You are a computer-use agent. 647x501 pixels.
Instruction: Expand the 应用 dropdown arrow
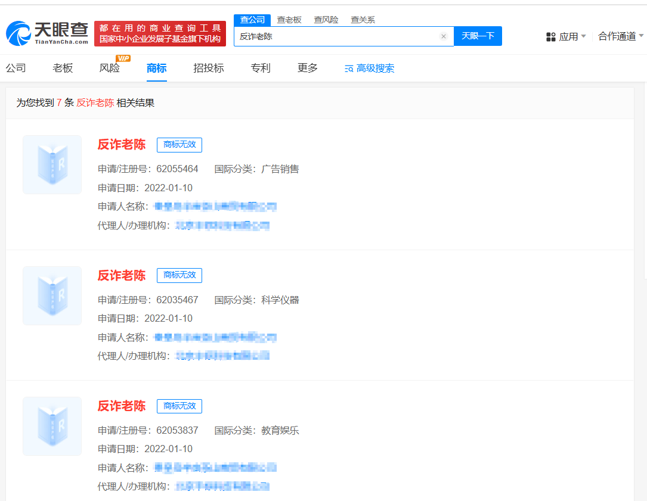[x=583, y=36]
